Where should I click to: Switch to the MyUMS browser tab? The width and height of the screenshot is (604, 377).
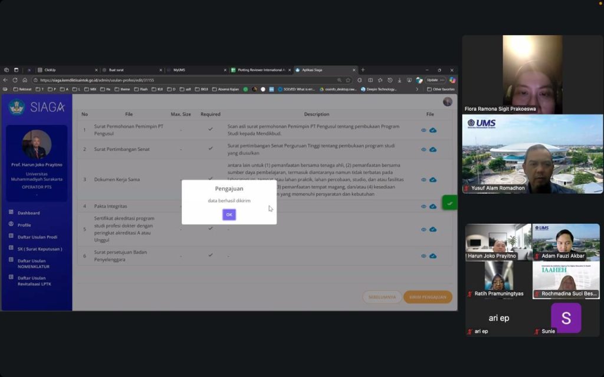(x=195, y=70)
